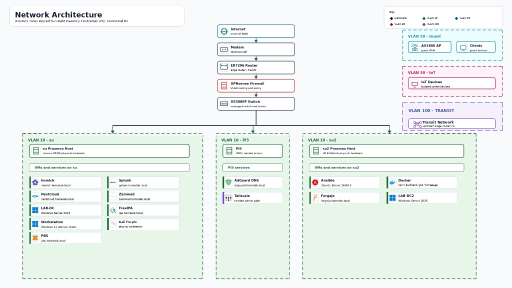Click the Docker whale icon
Screen dimensions: 512x288
click(392, 182)
